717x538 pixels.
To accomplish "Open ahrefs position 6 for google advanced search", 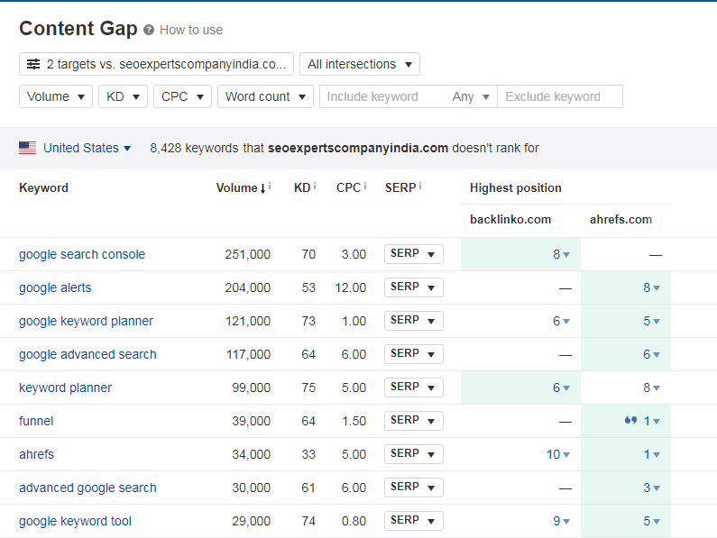I will pos(651,354).
